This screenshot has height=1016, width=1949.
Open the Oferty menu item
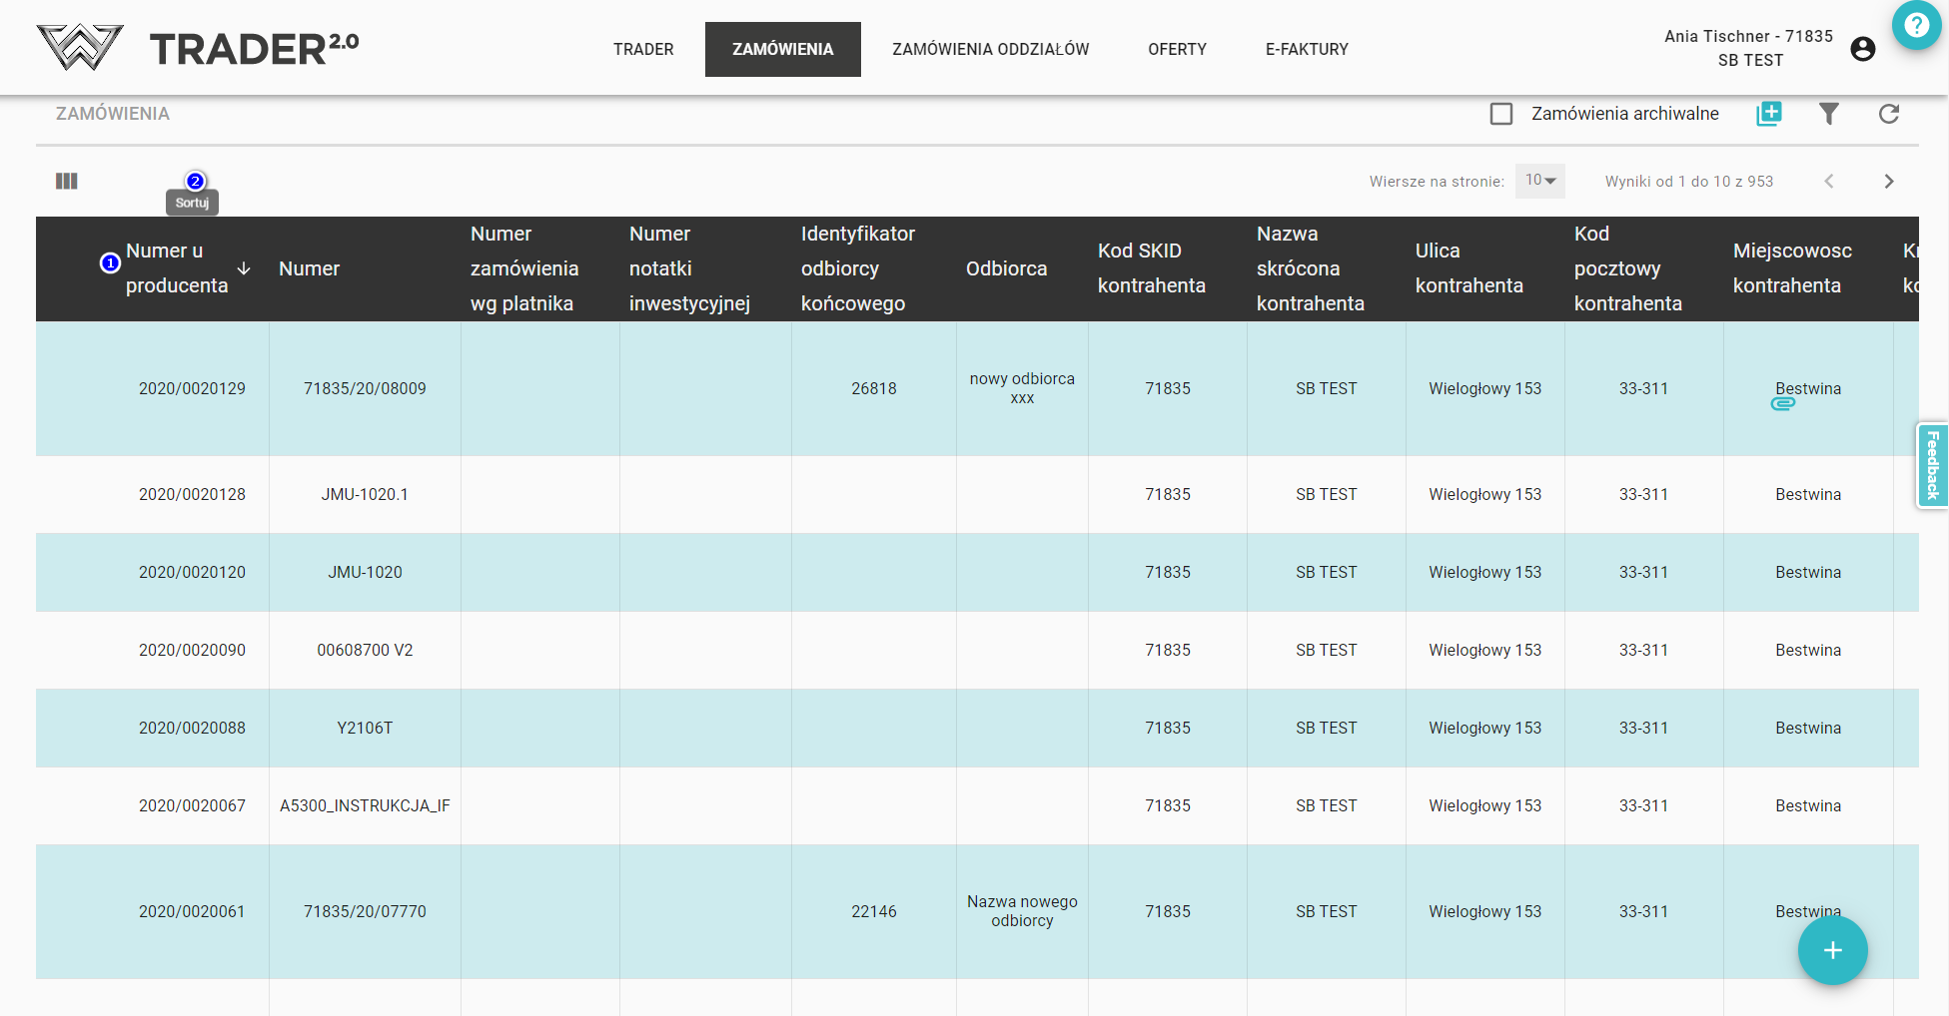[1177, 49]
